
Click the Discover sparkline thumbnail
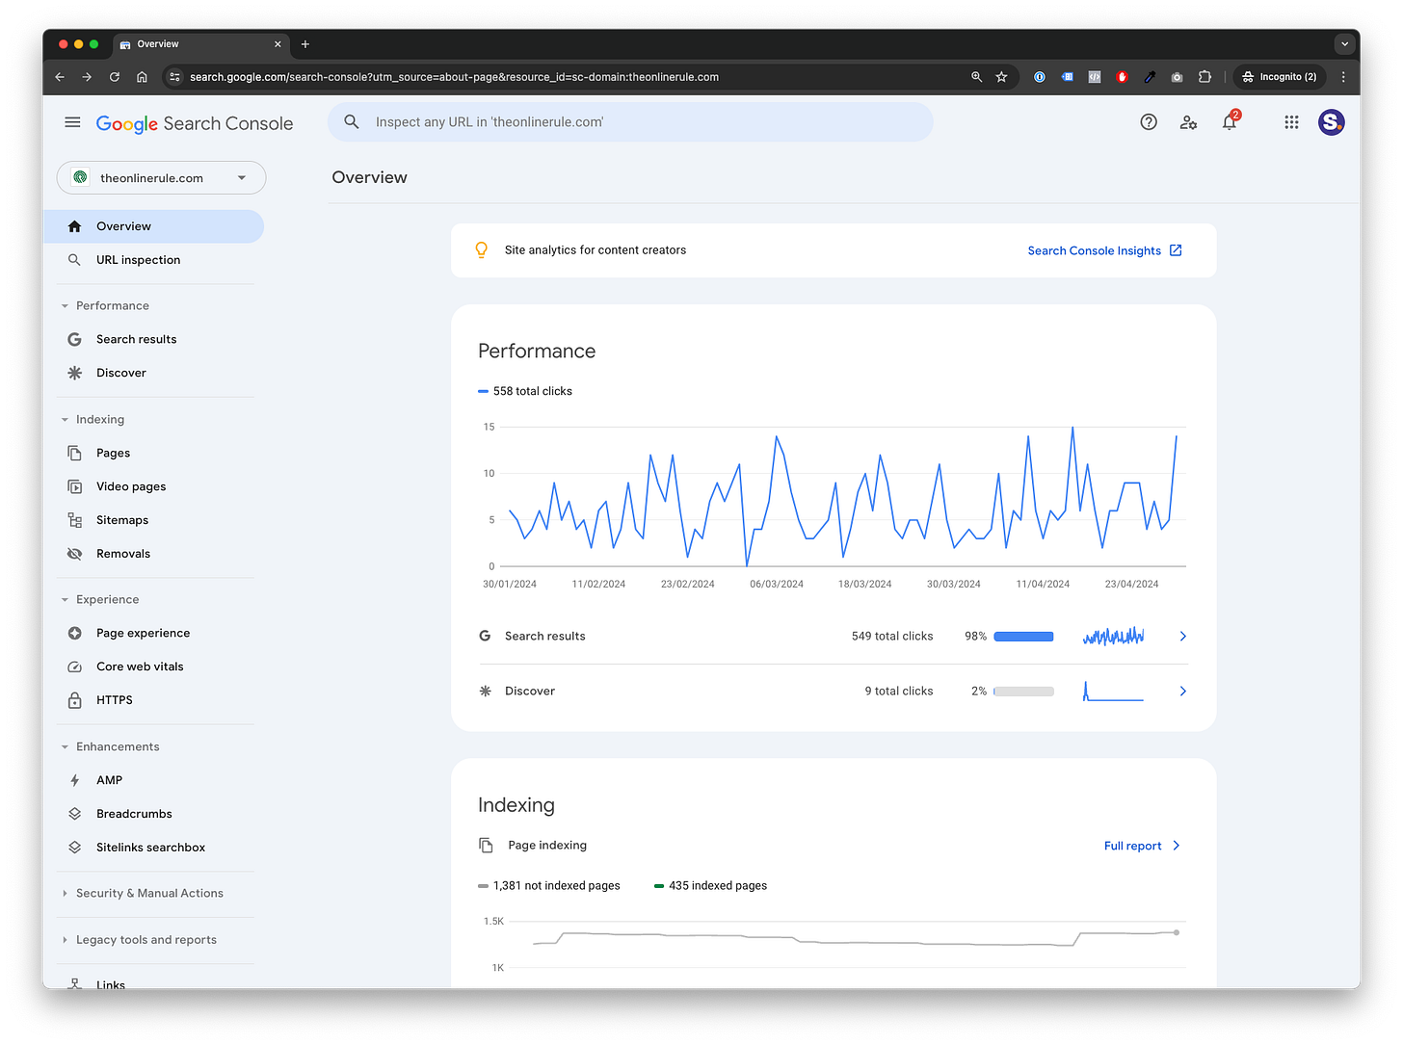pos(1113,692)
